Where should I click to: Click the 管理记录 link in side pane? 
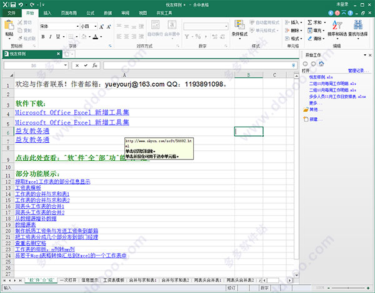[358, 70]
